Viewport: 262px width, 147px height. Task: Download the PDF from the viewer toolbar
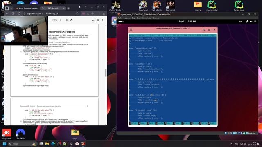[x=93, y=20]
